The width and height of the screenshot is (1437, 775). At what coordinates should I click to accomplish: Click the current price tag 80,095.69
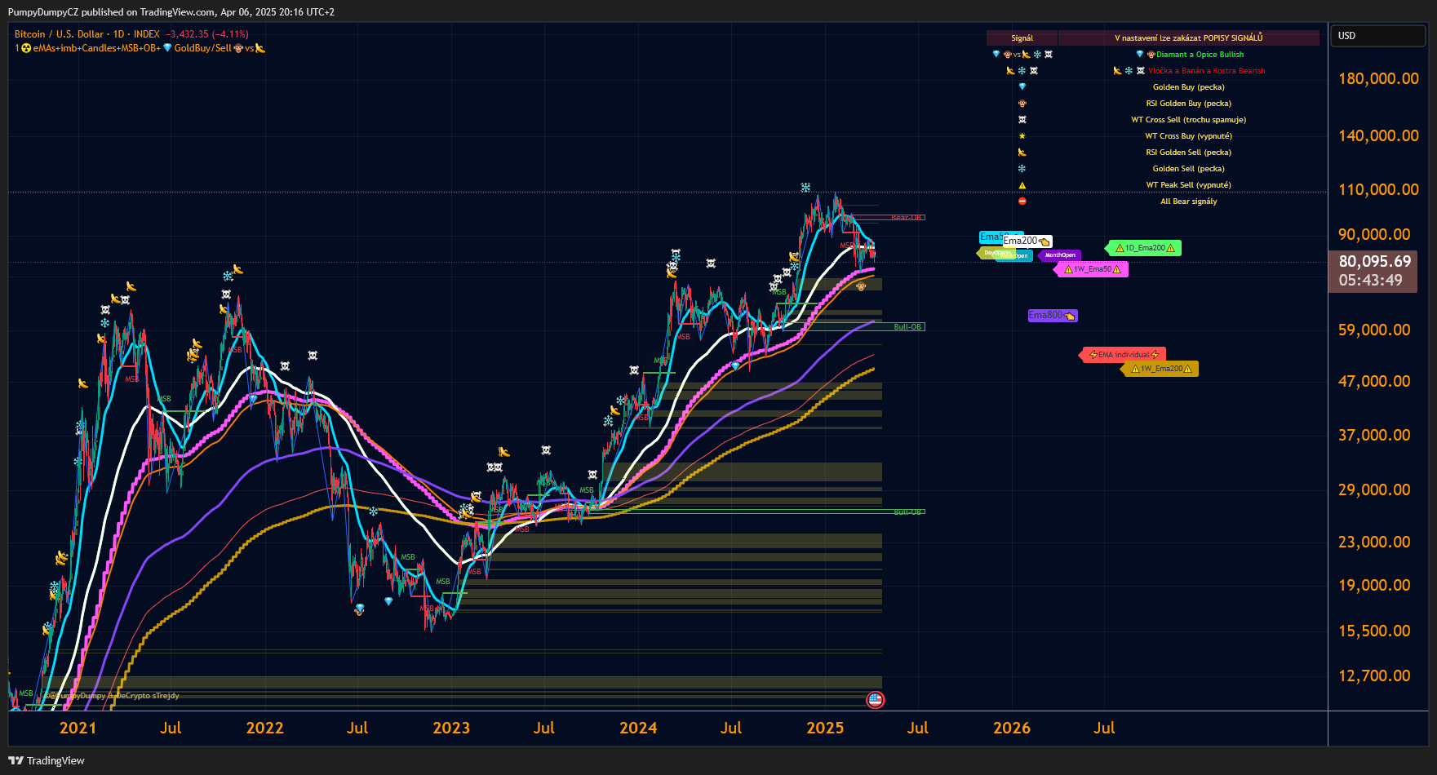(1373, 271)
